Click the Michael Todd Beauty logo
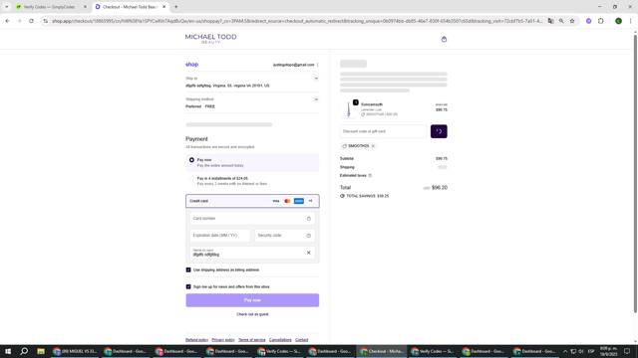 [210, 39]
